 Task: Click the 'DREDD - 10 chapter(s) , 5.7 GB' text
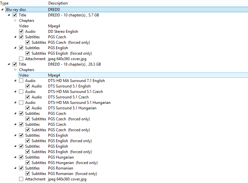point(74,15)
